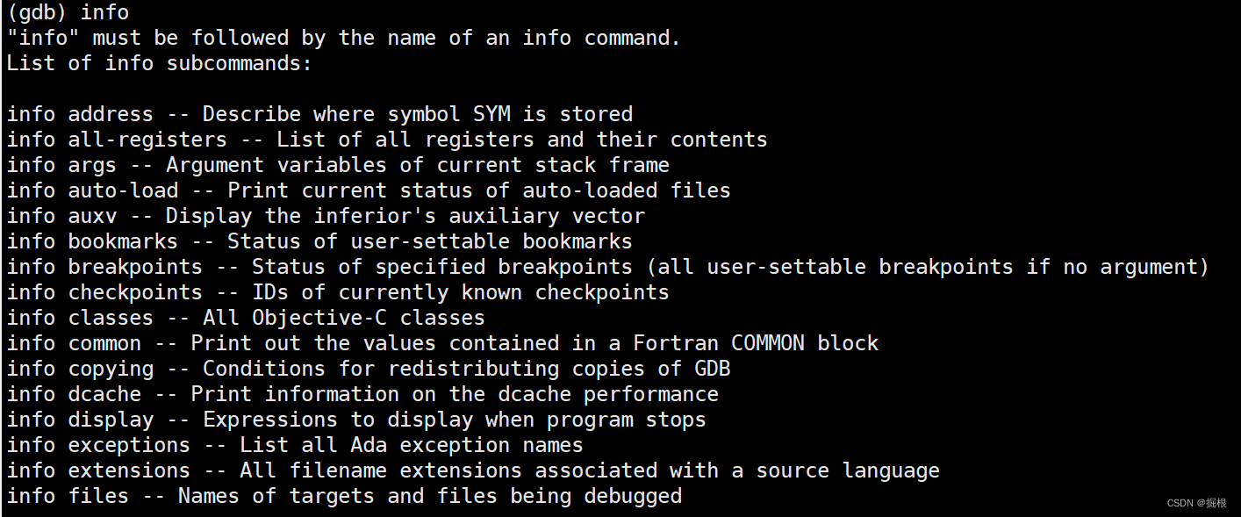Click the 'info address' subcommand line
Viewport: 1241px width, 517px height.
pos(319,114)
